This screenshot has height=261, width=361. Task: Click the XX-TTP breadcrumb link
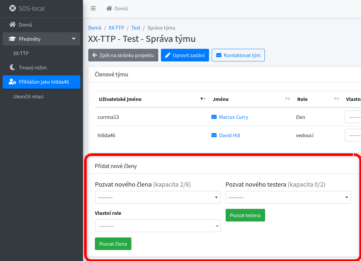click(x=116, y=28)
